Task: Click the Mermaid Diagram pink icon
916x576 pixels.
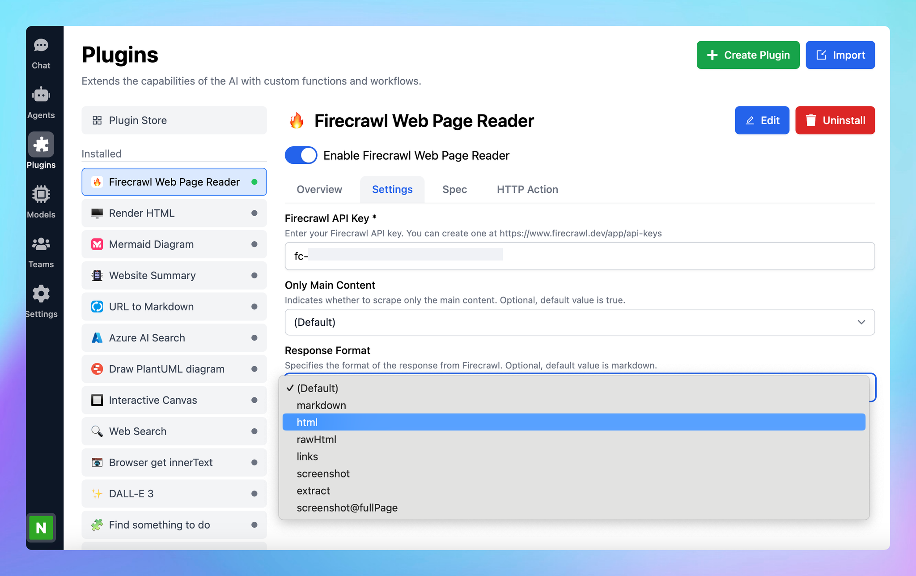Action: click(97, 244)
